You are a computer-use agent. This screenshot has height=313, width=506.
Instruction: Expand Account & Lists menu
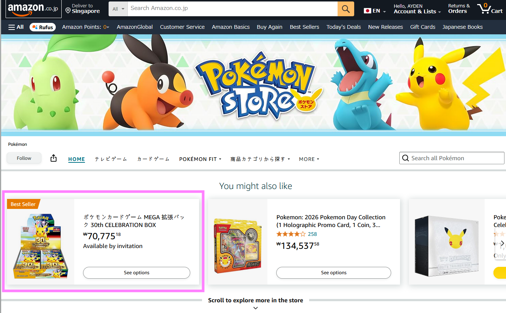coord(417,9)
